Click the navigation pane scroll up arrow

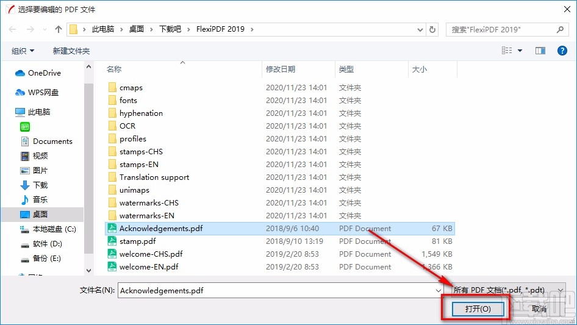point(88,67)
